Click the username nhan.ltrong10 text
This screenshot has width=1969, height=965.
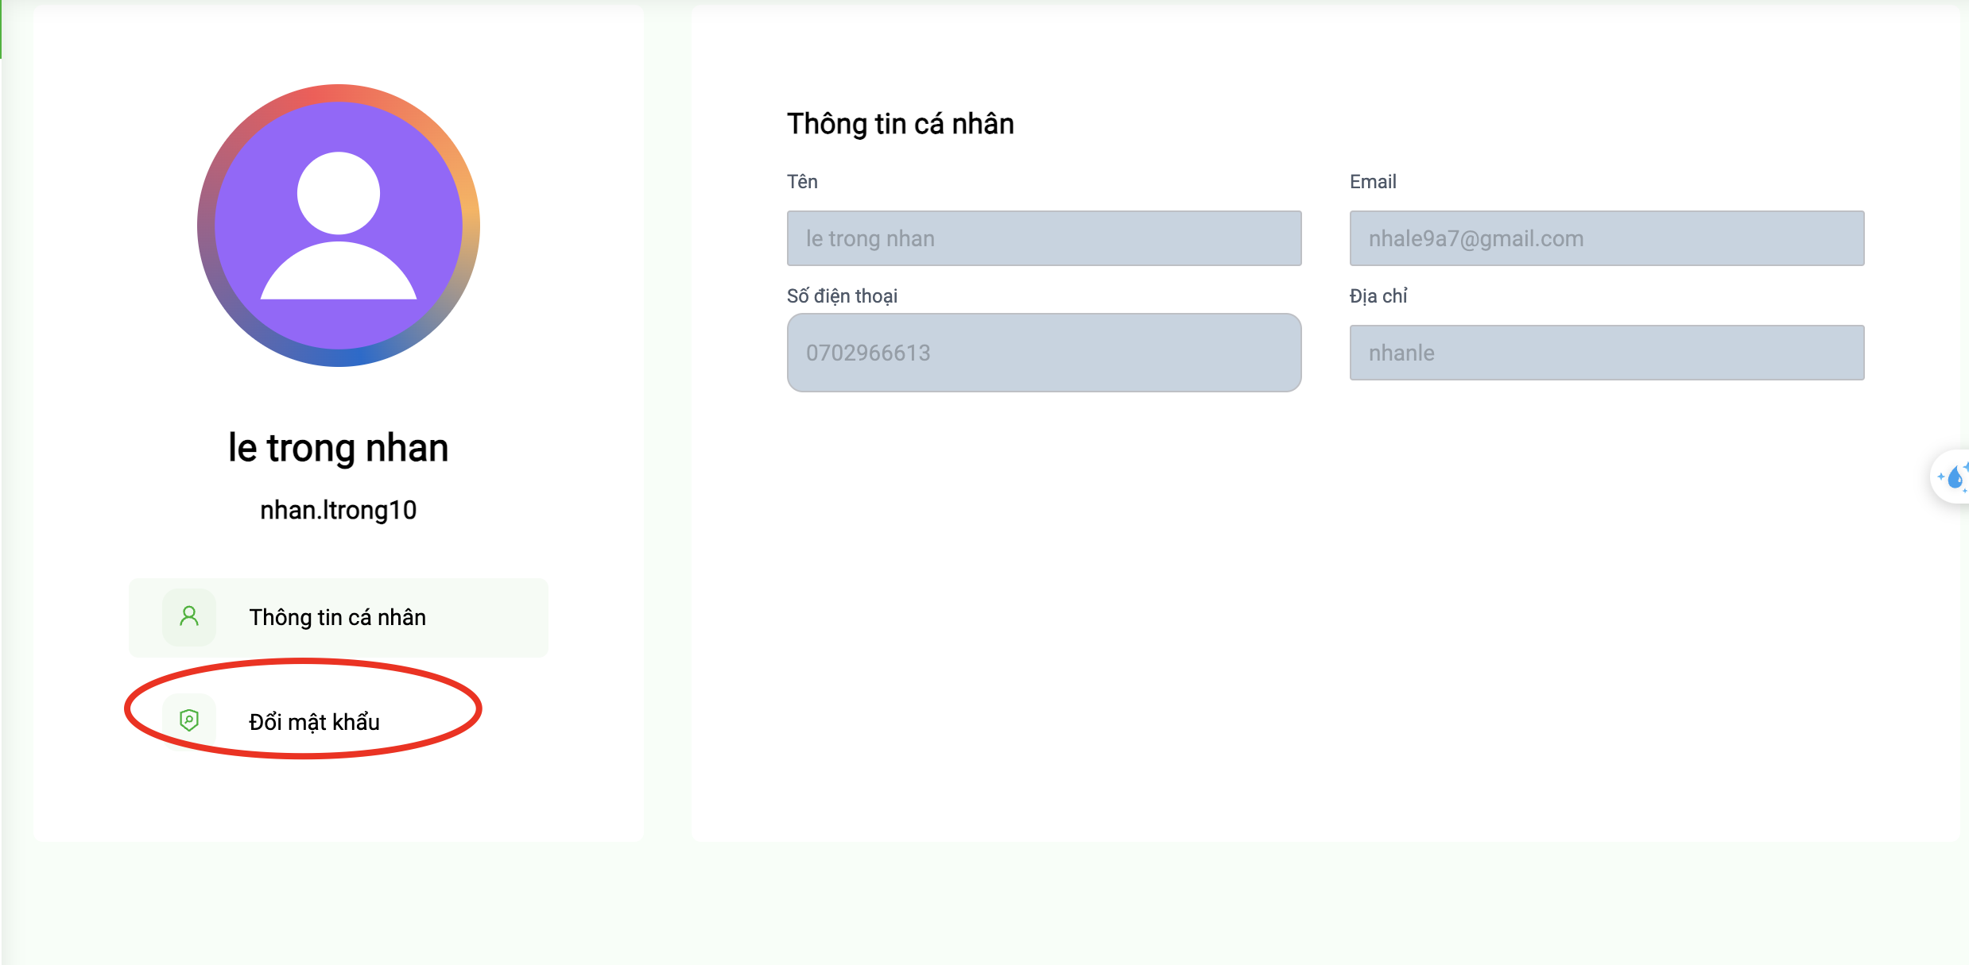click(x=339, y=511)
